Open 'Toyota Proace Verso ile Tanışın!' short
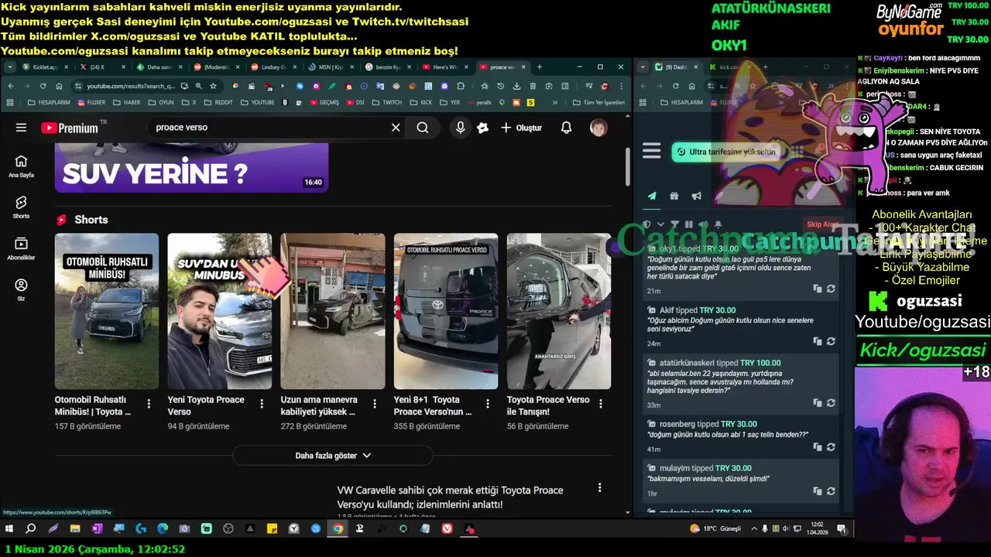 pos(559,311)
